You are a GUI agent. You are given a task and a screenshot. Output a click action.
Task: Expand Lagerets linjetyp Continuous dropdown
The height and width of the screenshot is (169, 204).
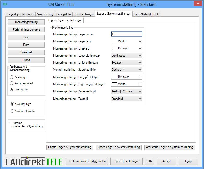click(x=126, y=56)
